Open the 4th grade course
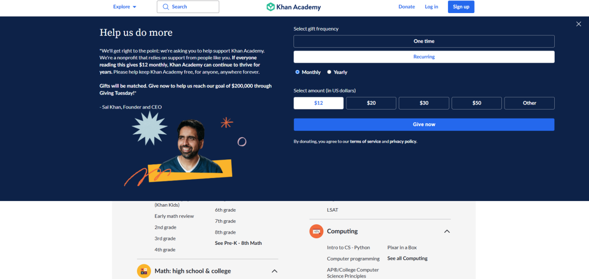The width and height of the screenshot is (589, 279). pyautogui.click(x=165, y=250)
